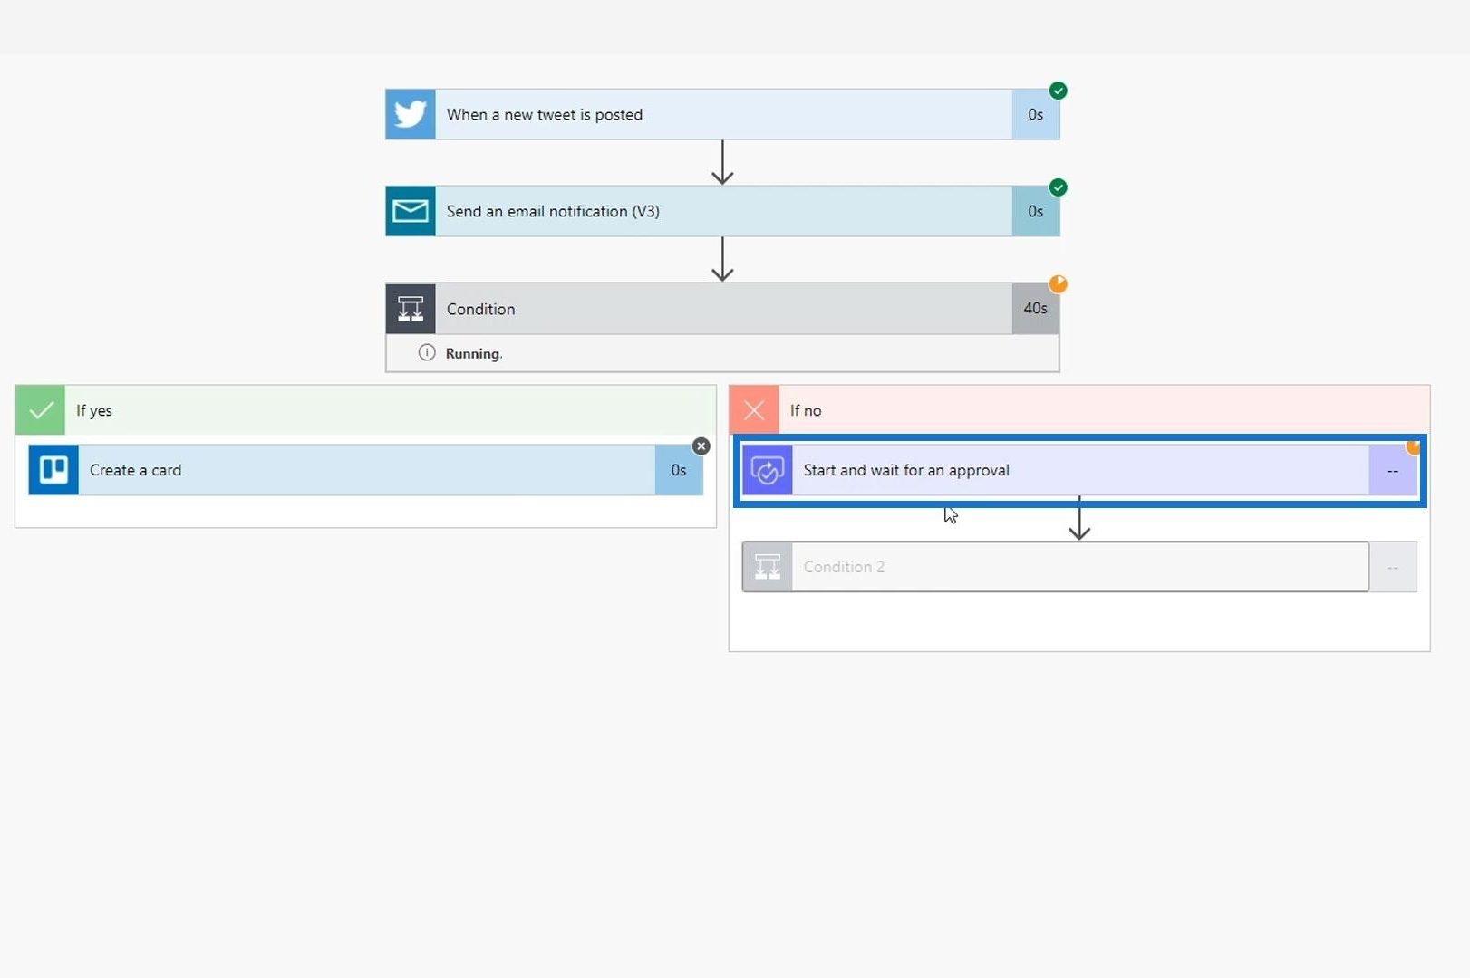Click 0s duration on Create a card
Screen dimensions: 1470x978
coord(679,470)
